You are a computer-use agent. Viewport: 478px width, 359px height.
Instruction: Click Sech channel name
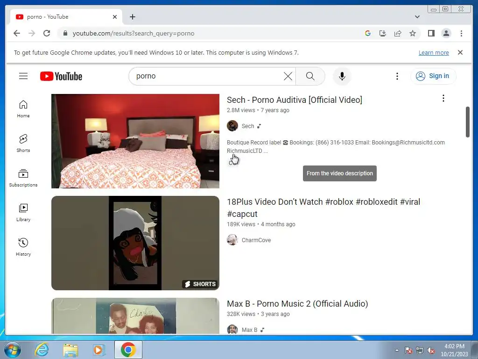(x=248, y=126)
